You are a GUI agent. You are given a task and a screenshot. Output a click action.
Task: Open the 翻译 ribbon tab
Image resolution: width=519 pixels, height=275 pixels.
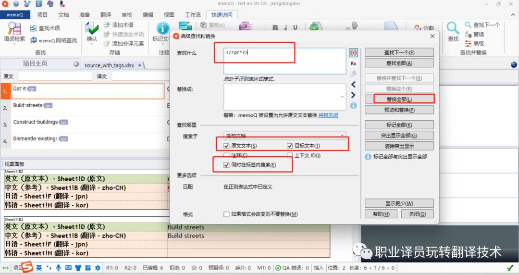106,14
